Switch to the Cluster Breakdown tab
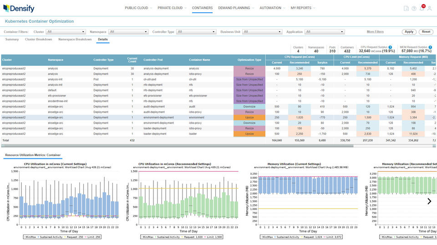Image resolution: width=437 pixels, height=245 pixels. point(38,39)
